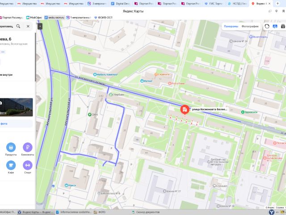Collapse the side panel with the dark toggle
286x215 pixels.
(40, 26)
